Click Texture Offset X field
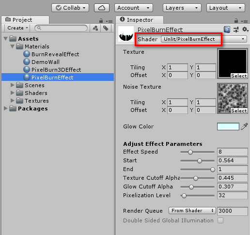250x235 pixels. (177, 75)
